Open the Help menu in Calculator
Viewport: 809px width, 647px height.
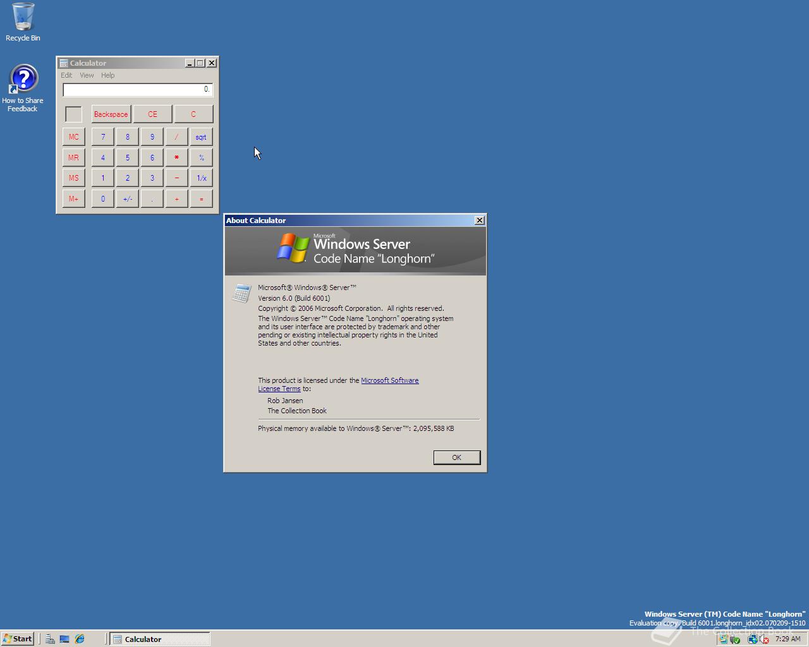[x=108, y=75]
